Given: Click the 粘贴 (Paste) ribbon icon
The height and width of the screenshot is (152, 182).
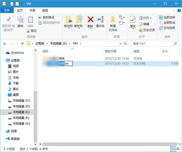Looking at the screenshot, I should (x=30, y=19).
